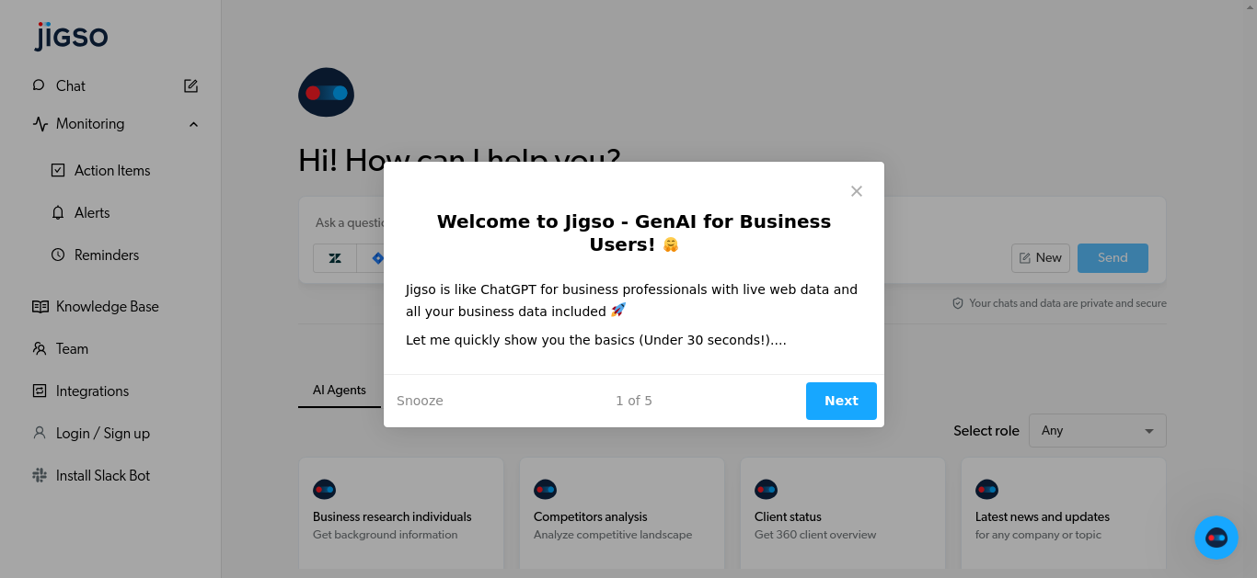
Task: Snooze the welcome tour
Action: (x=420, y=401)
